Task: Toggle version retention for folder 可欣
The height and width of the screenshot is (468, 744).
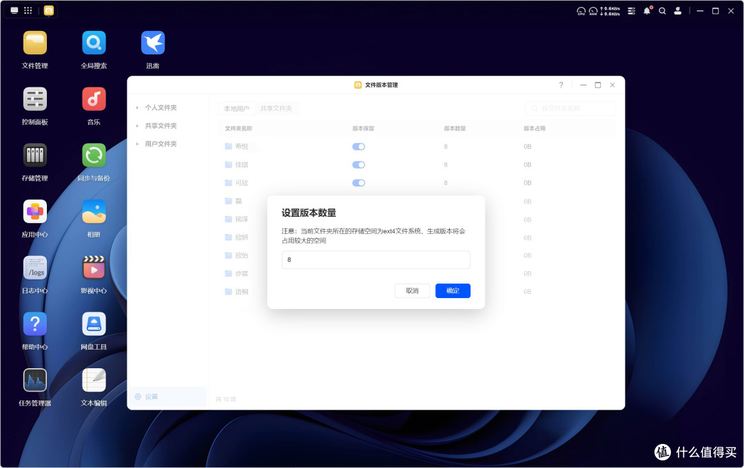Action: coord(359,182)
